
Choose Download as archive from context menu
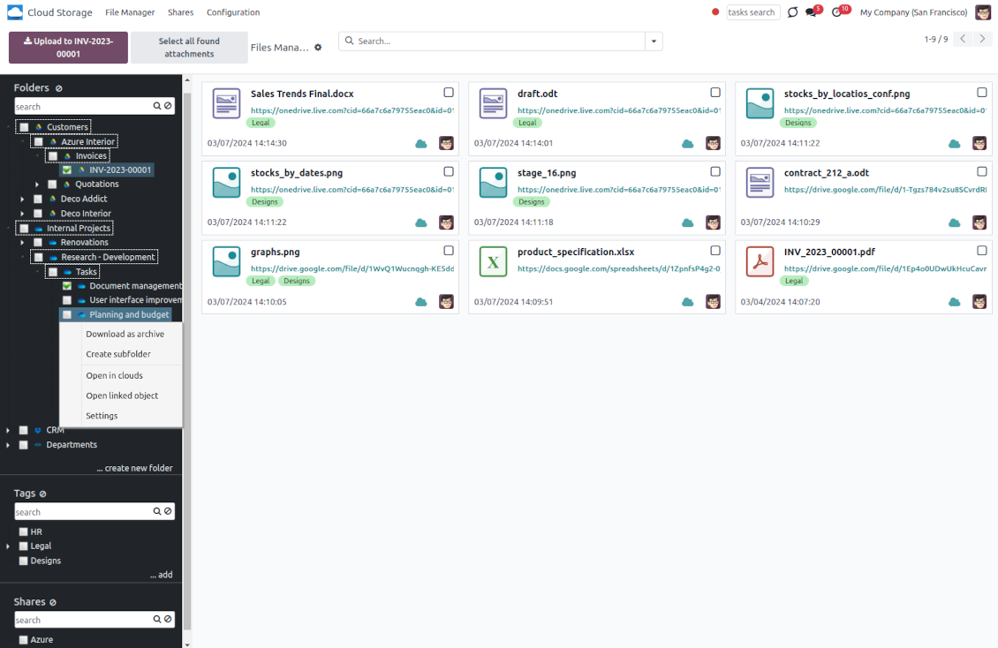click(125, 334)
